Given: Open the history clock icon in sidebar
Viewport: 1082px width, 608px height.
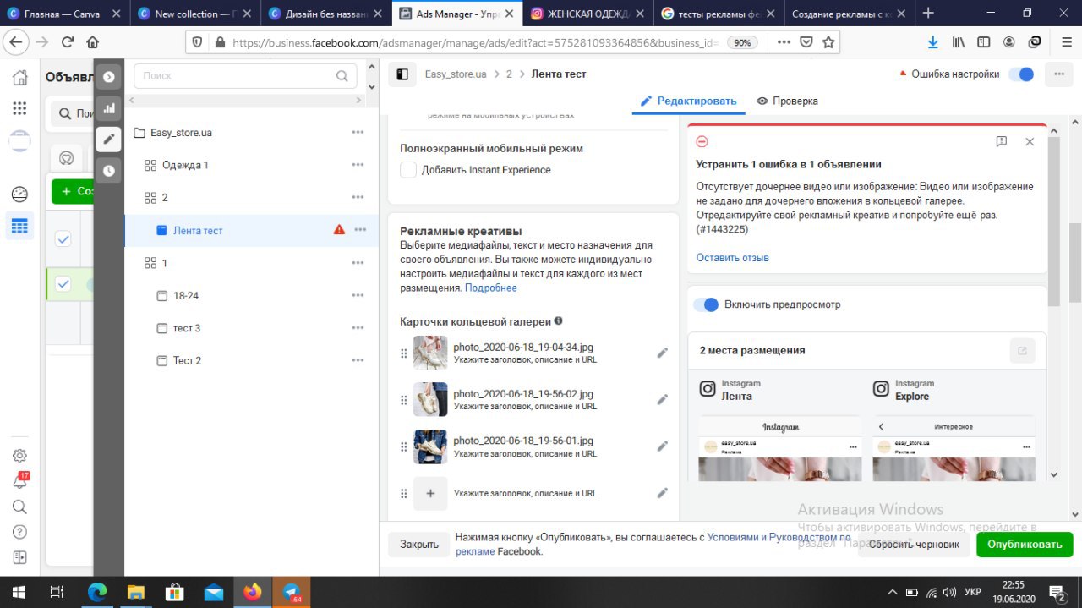Looking at the screenshot, I should pyautogui.click(x=108, y=170).
